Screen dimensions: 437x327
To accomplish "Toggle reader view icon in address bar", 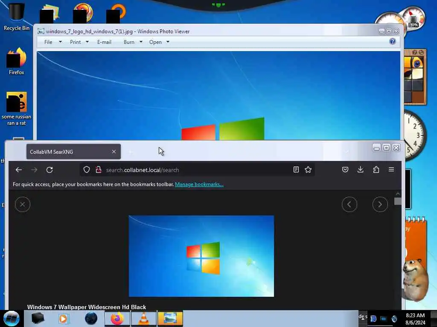I will click(296, 169).
